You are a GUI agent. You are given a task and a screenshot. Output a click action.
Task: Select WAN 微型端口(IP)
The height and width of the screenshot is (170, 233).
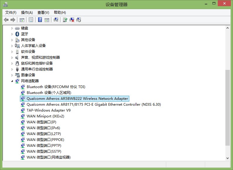pyautogui.click(x=41, y=122)
